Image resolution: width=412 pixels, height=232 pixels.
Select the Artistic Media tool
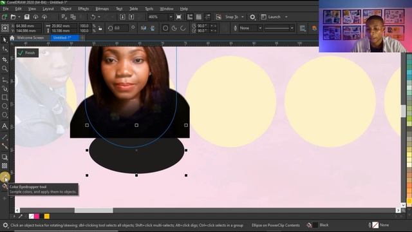5,89
